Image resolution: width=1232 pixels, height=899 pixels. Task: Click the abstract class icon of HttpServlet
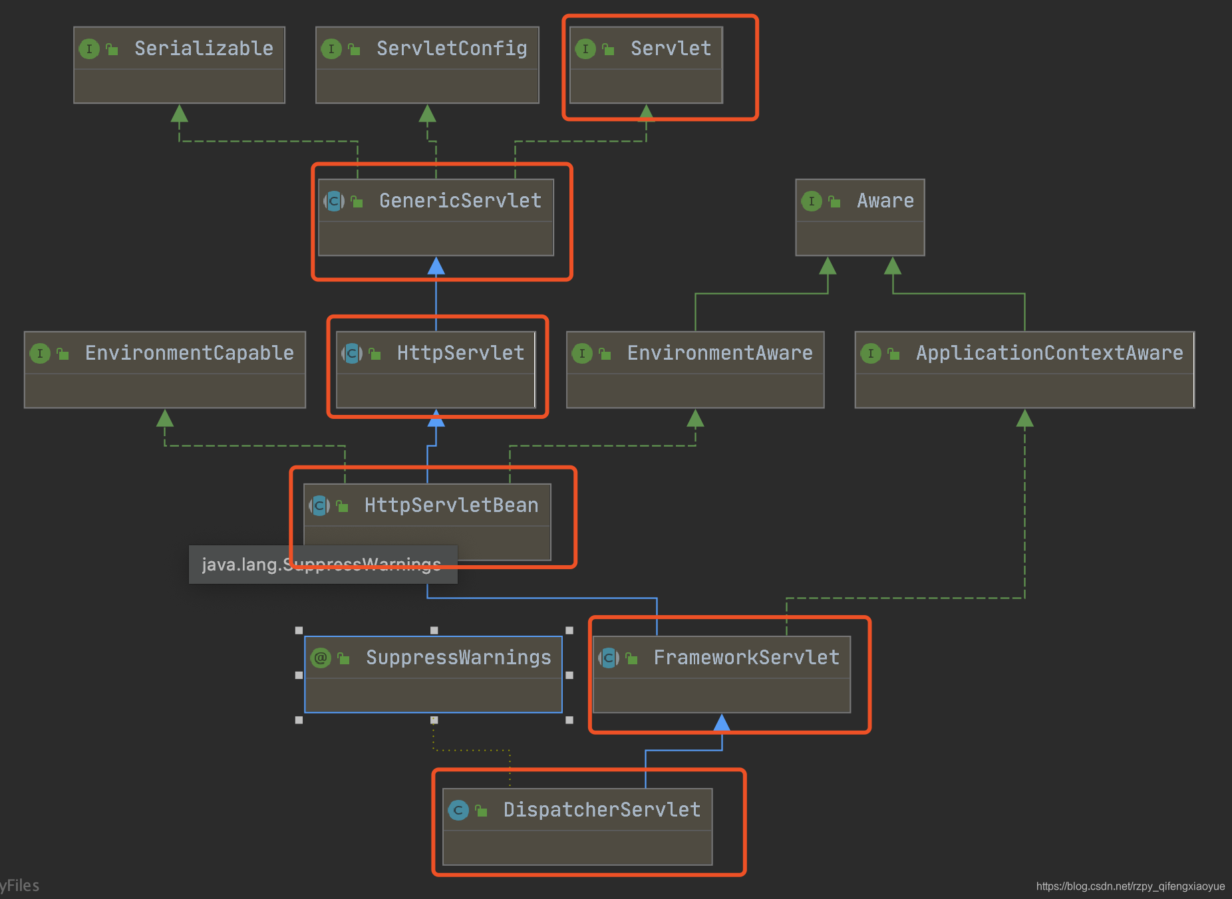pos(352,353)
